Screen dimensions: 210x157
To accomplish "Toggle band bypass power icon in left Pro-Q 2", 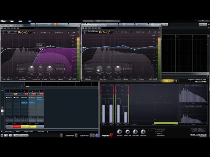I will 17,65.
